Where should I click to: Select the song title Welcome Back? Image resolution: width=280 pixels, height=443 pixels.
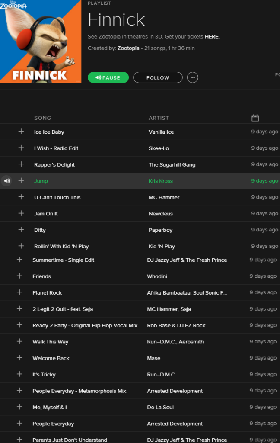tap(51, 358)
